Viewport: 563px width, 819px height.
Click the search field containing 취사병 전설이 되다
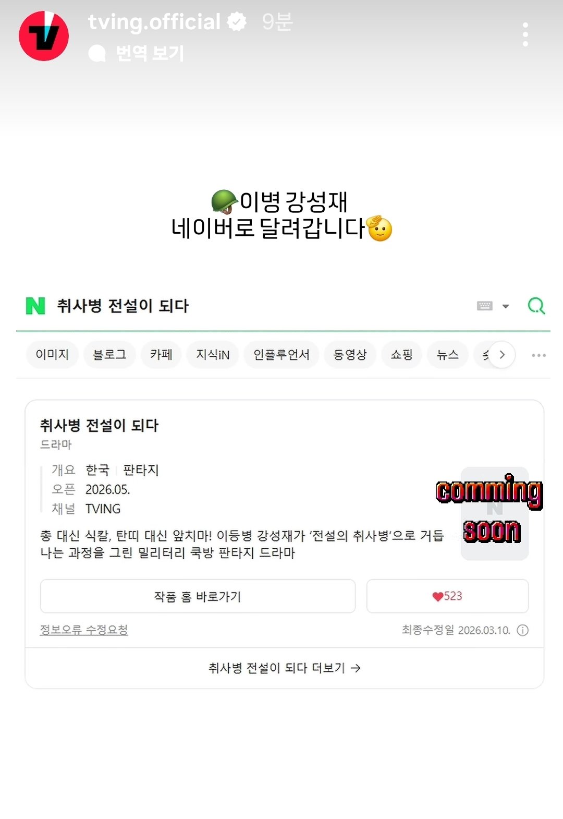(261, 306)
